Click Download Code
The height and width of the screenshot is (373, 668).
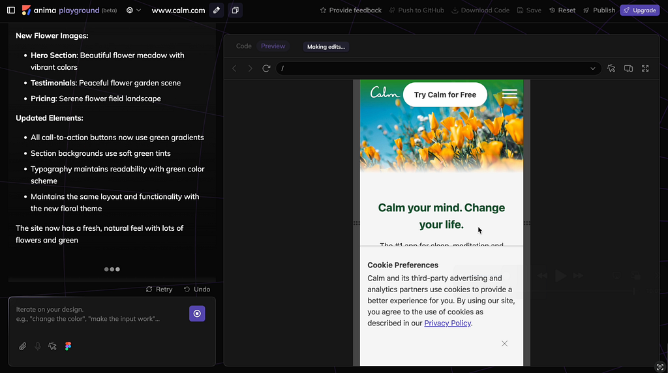click(480, 10)
